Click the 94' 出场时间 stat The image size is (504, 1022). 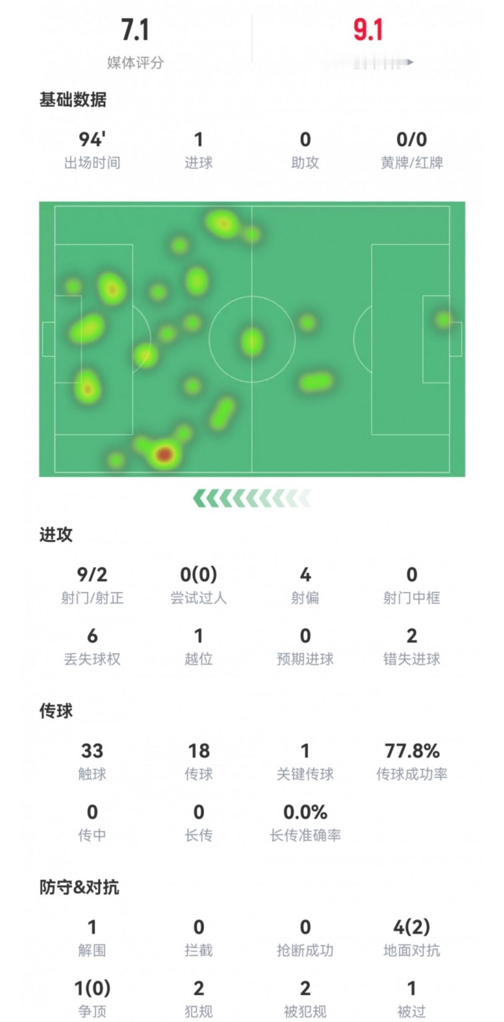(92, 151)
